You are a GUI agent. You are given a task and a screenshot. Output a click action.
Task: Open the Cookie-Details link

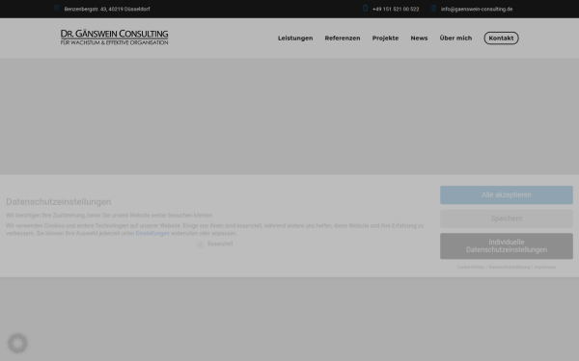pyautogui.click(x=471, y=267)
